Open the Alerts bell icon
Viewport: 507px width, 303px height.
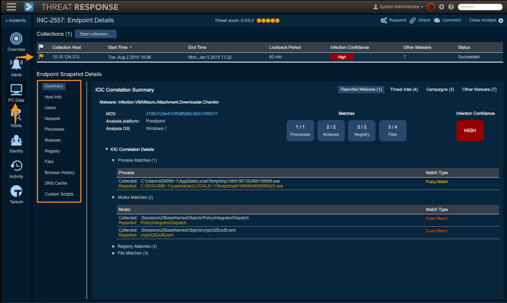click(x=16, y=65)
